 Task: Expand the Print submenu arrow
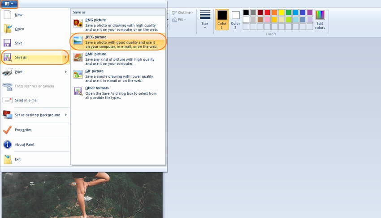tap(66, 72)
